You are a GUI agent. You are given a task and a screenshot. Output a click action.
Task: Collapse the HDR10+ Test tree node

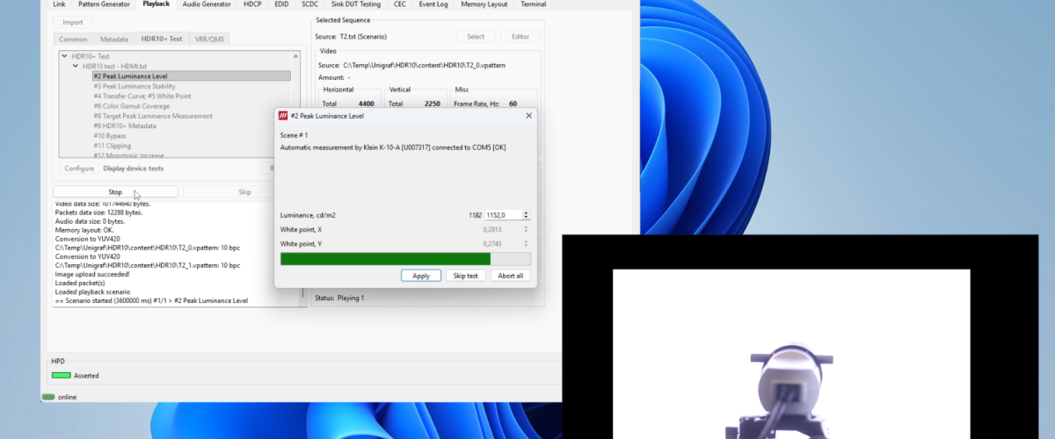point(65,56)
